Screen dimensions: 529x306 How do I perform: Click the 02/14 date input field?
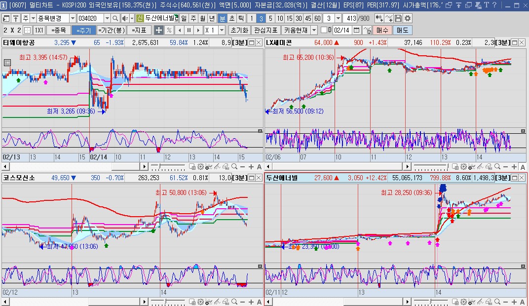coord(342,30)
